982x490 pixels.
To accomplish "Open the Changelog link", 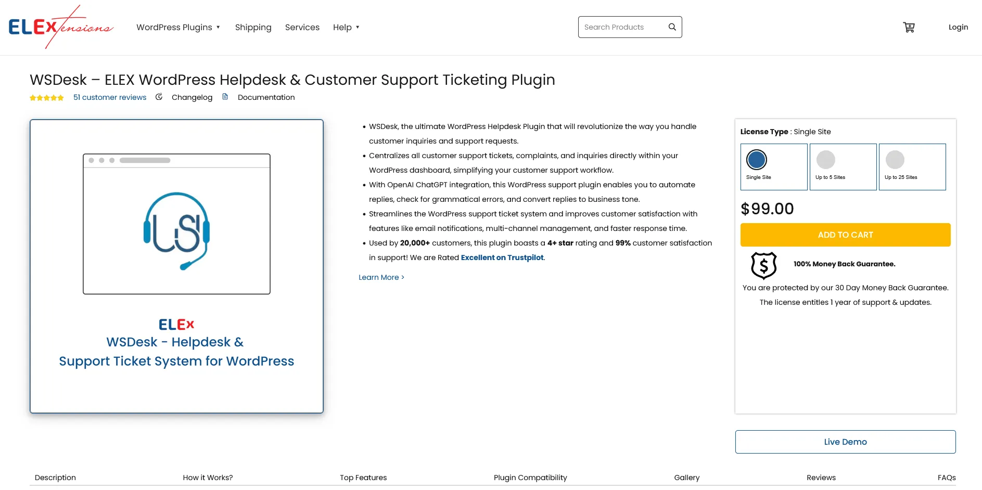I will click(x=192, y=97).
